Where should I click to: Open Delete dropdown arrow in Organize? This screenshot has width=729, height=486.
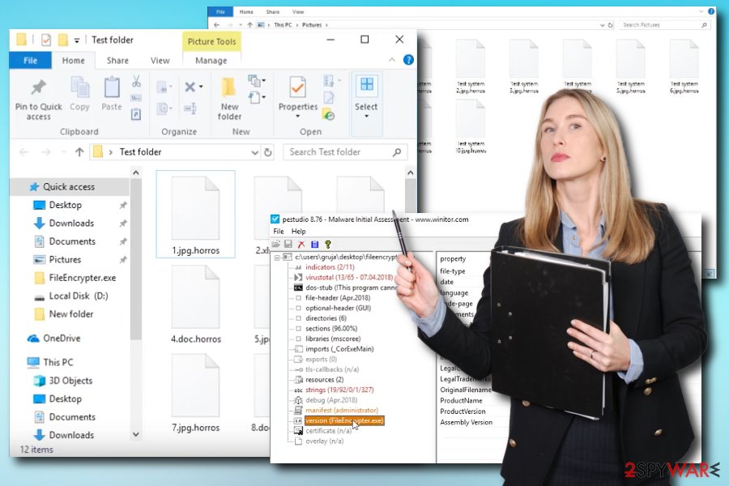[x=201, y=87]
